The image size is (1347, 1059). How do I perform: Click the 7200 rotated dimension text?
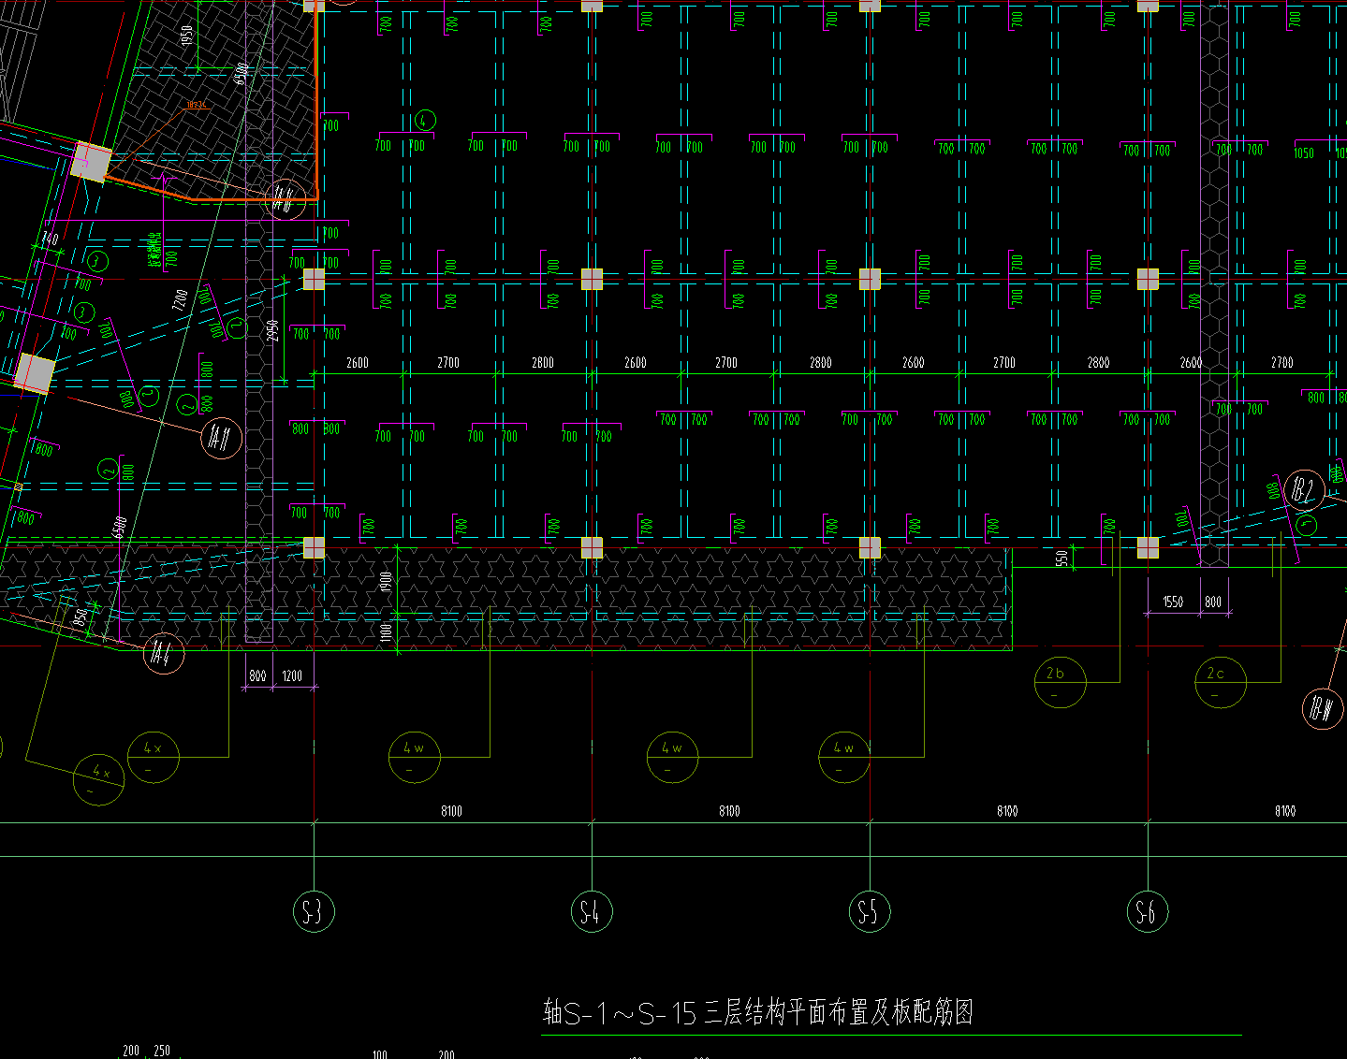[x=180, y=300]
